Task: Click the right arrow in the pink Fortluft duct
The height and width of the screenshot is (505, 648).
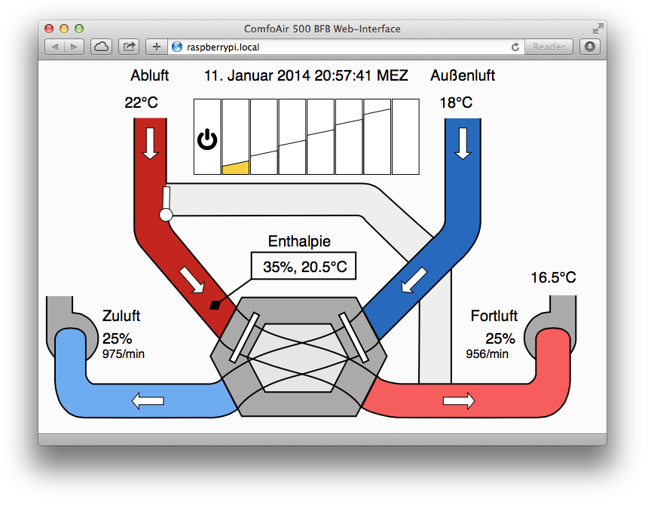Action: pyautogui.click(x=459, y=400)
